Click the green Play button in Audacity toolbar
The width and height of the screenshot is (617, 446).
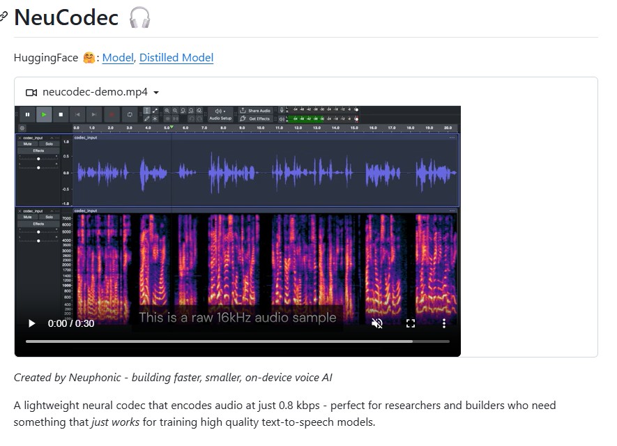pos(43,114)
